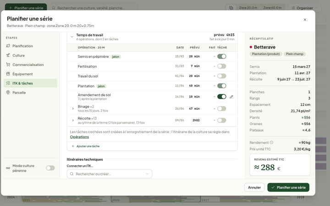Click the jalon badge on Plantation row
Screen dimensions: 330x206
pyautogui.click(x=101, y=86)
